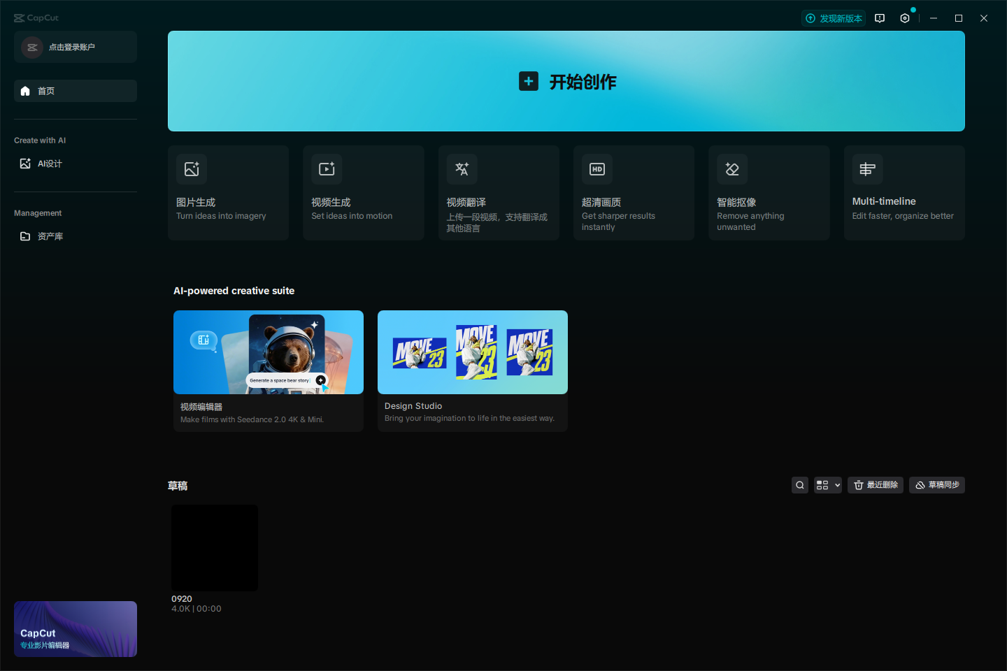This screenshot has width=1007, height=671.
Task: Open the 图片生成 image generation icon
Action: point(192,169)
